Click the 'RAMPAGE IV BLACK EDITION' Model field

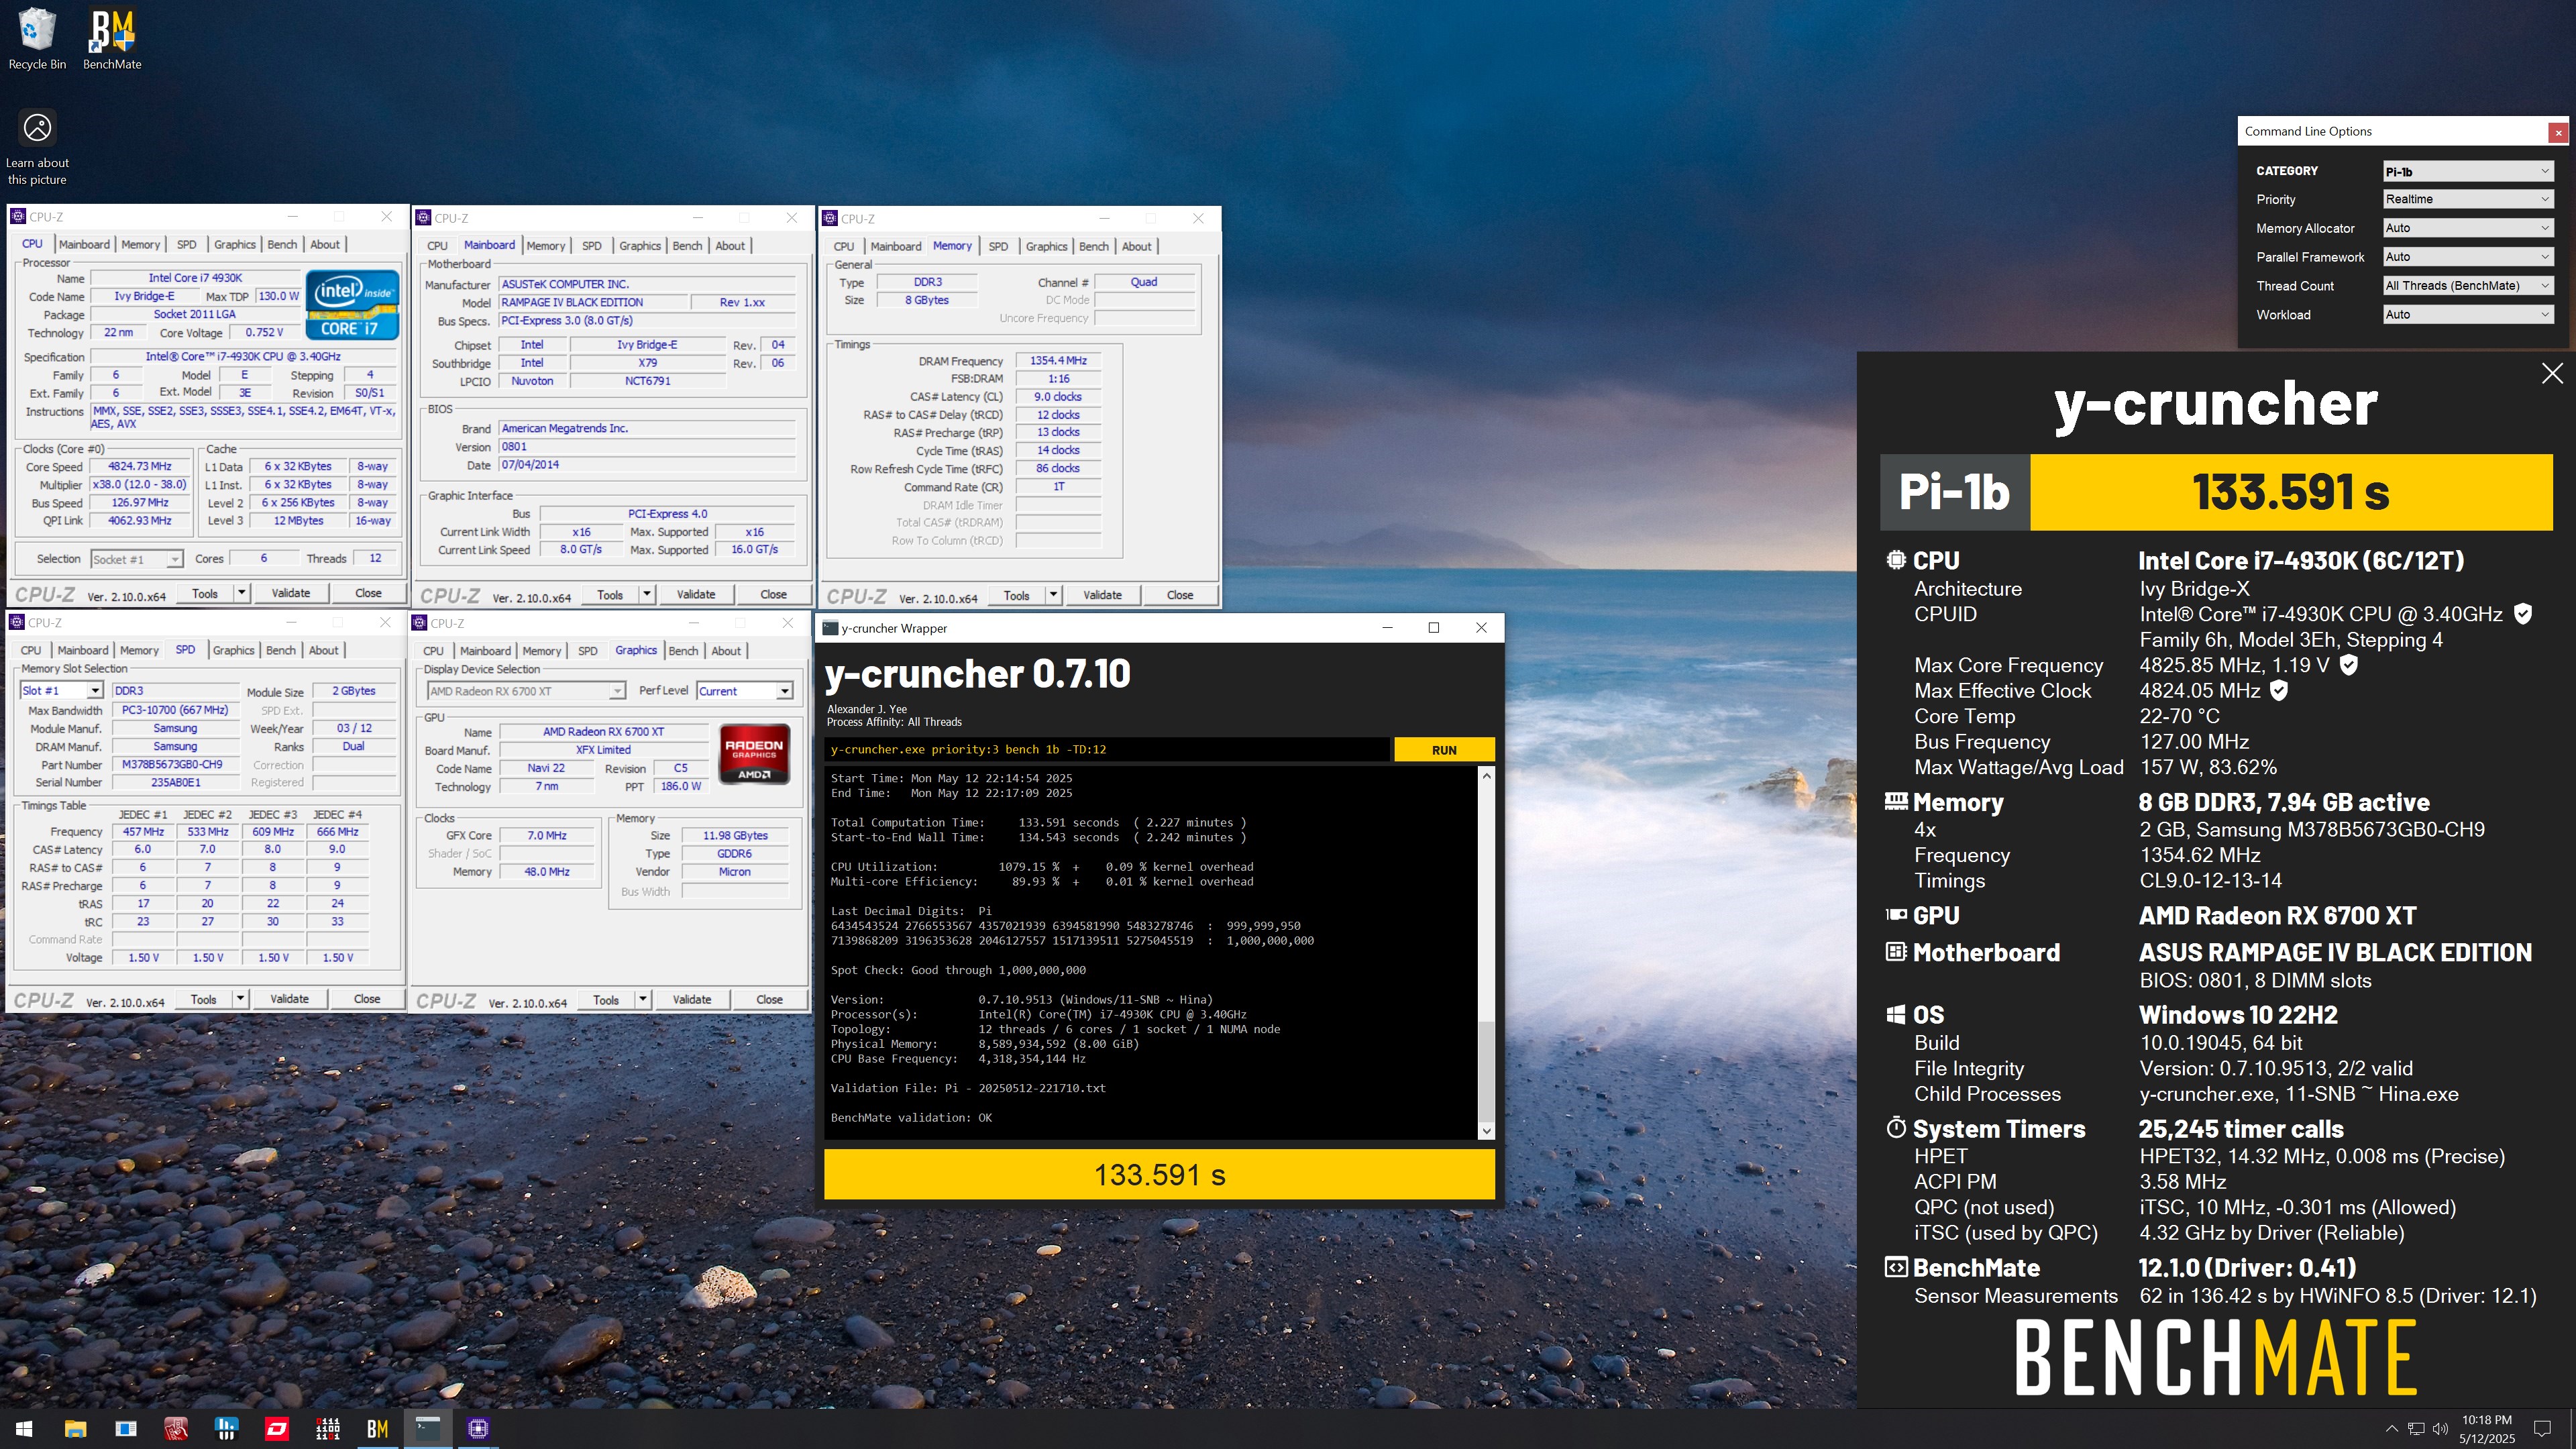[x=593, y=302]
